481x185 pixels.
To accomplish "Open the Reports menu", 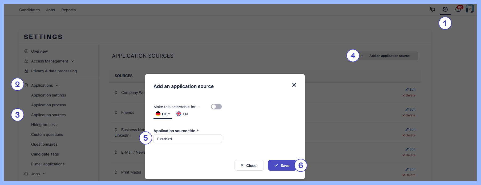I will (x=68, y=10).
